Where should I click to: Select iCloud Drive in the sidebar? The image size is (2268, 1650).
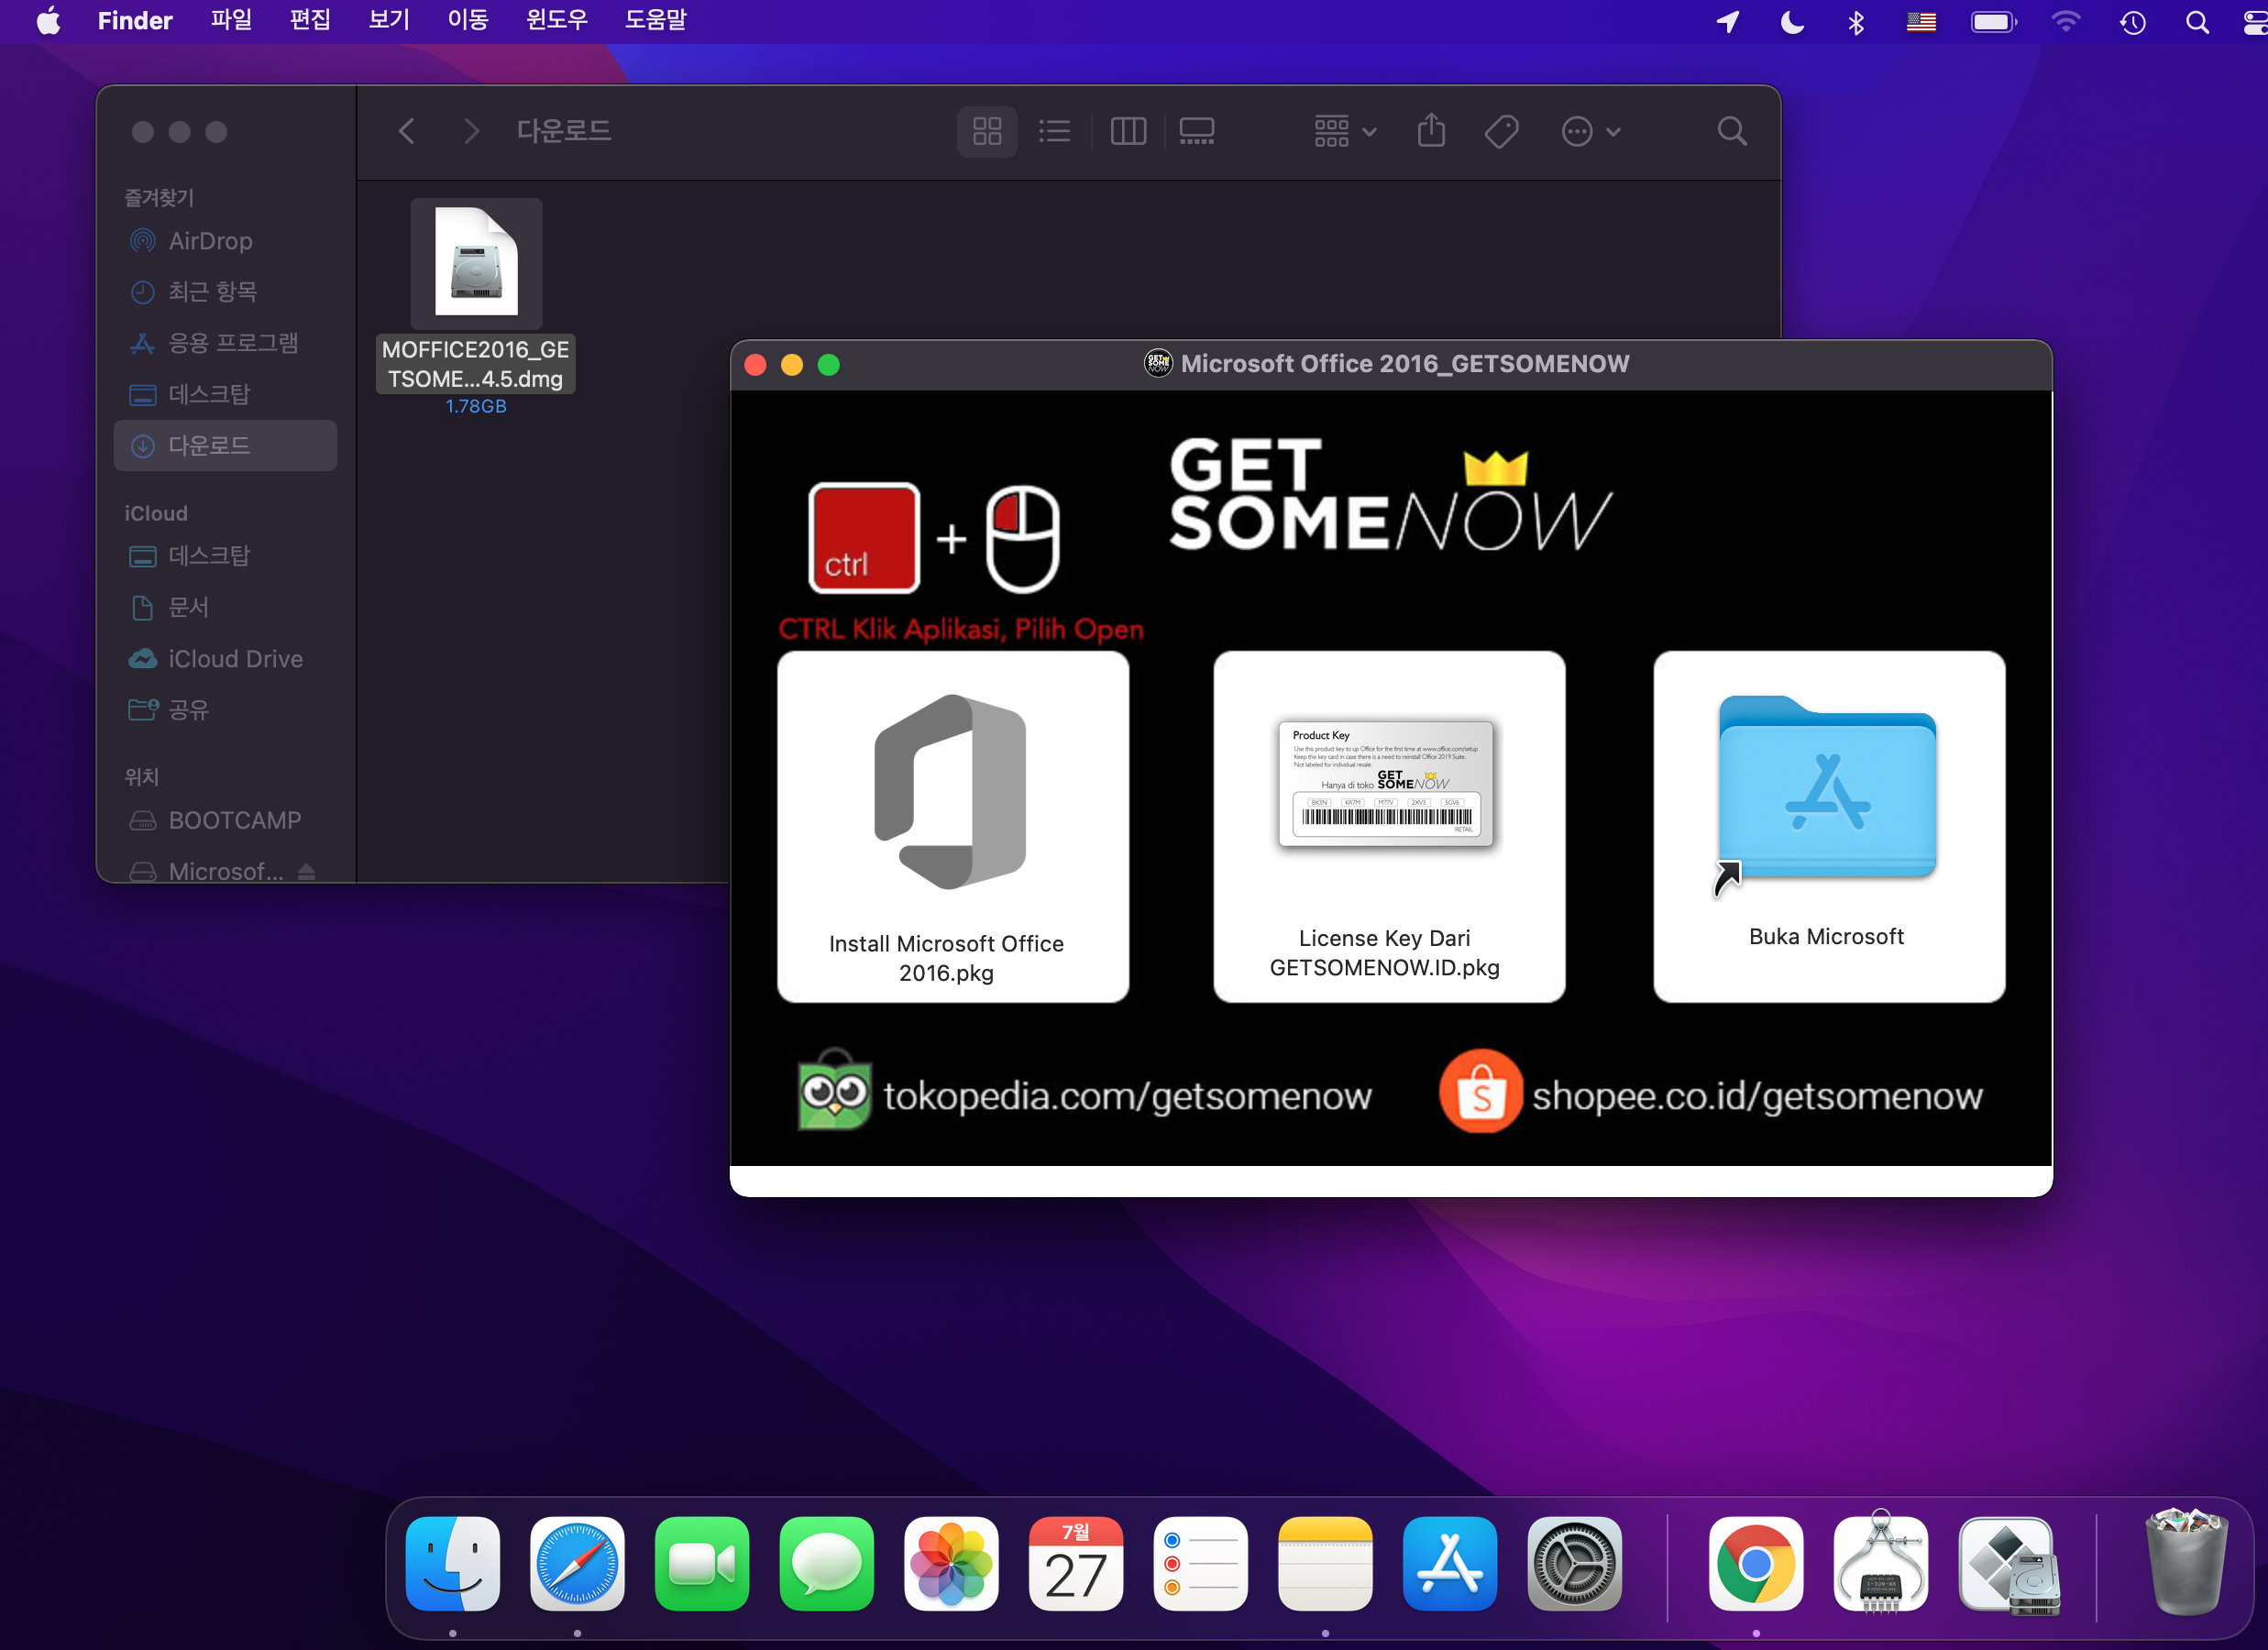[x=225, y=659]
